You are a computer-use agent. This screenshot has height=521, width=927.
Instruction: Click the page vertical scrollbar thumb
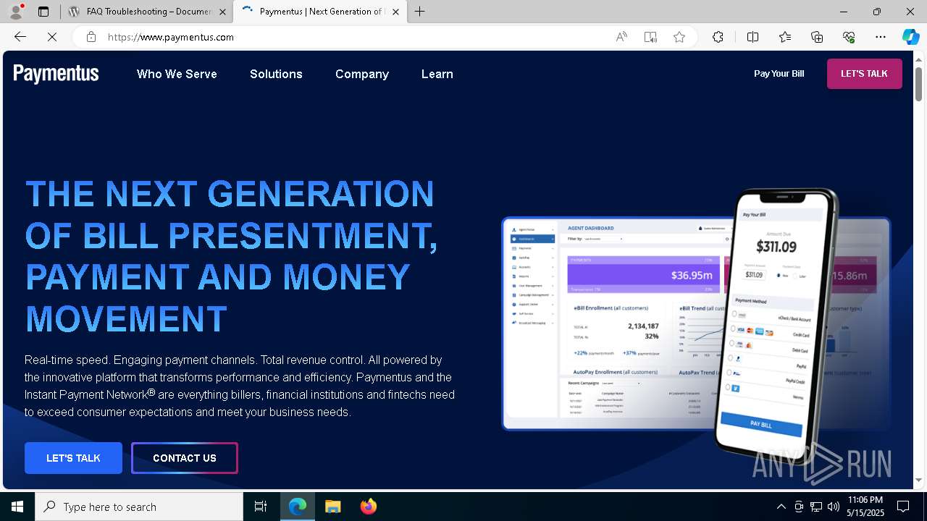pyautogui.click(x=919, y=83)
